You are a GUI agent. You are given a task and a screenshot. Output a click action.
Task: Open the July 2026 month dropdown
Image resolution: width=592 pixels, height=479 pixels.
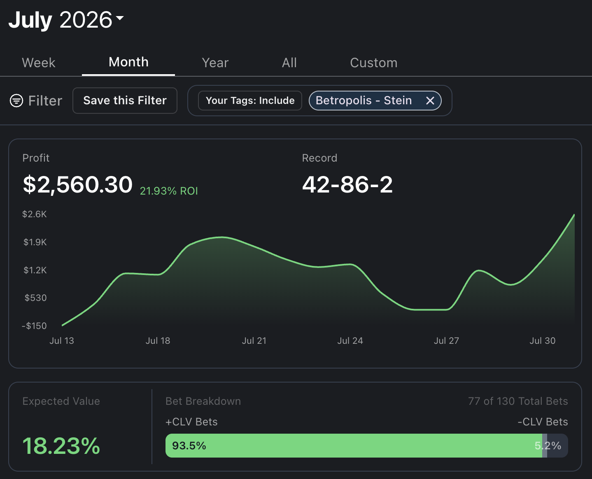[66, 20]
